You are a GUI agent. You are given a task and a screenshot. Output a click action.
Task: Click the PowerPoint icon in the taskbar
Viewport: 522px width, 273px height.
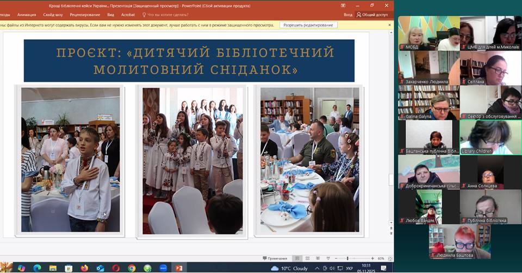pyautogui.click(x=179, y=268)
